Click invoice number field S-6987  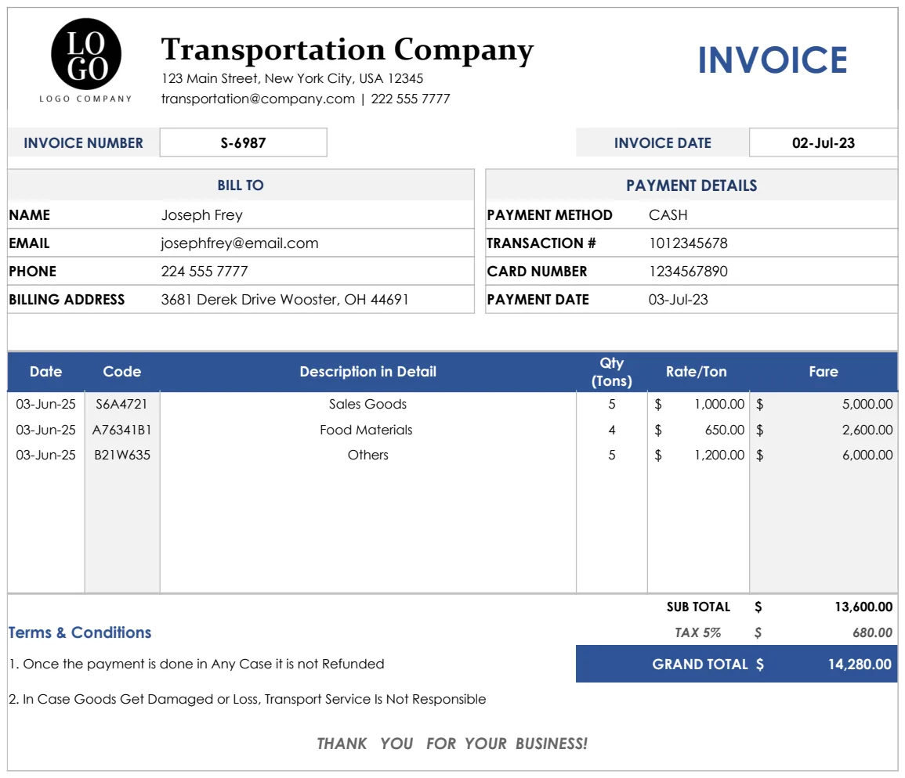point(243,142)
